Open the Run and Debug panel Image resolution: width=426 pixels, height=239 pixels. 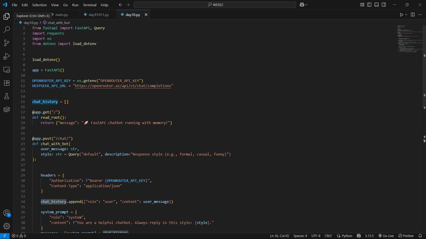click(x=6, y=56)
